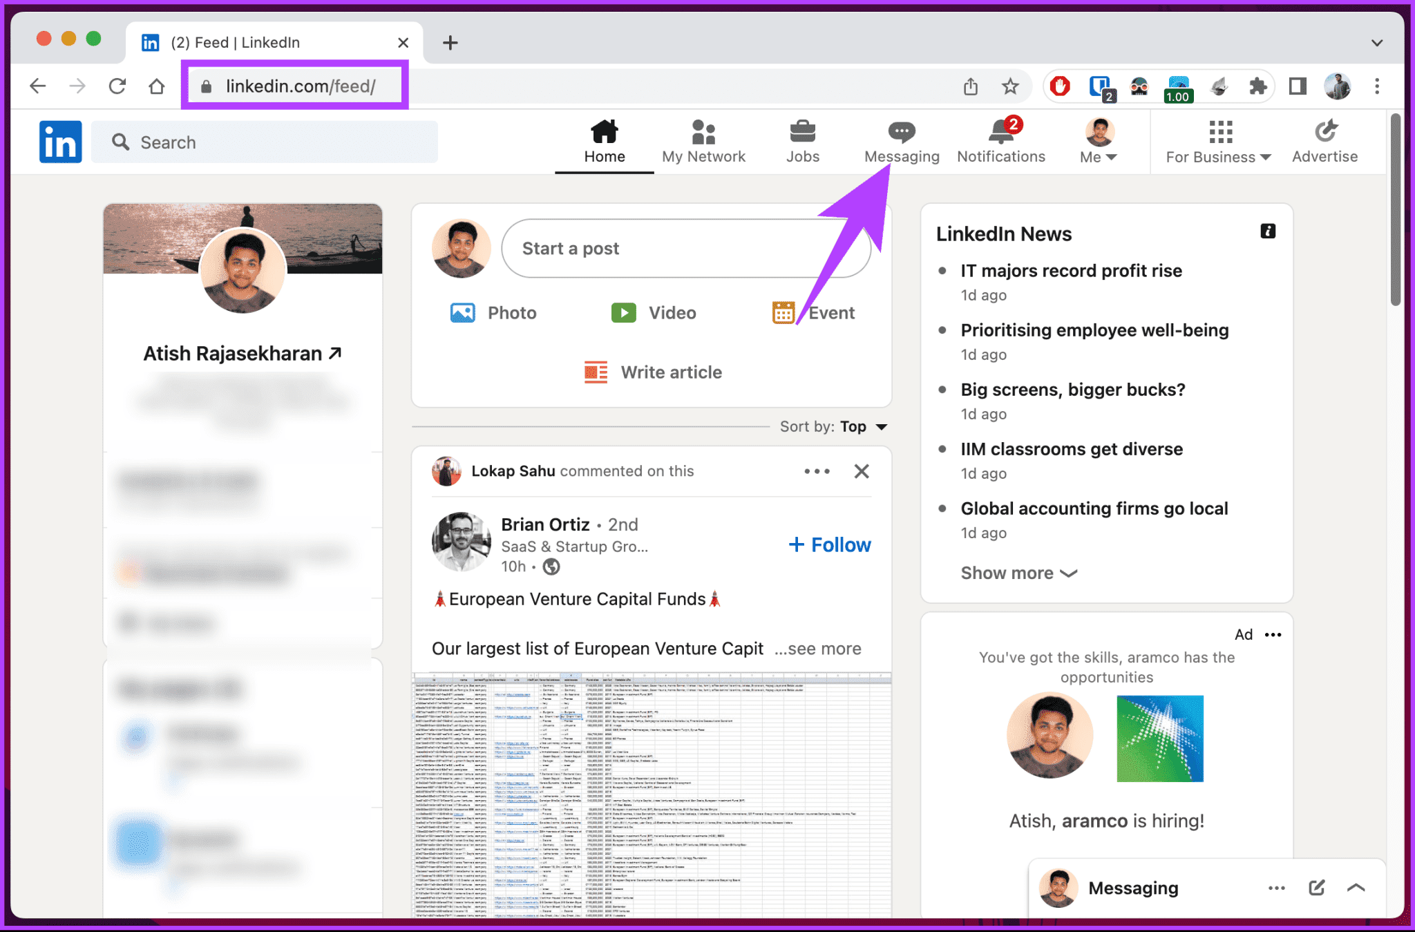
Task: Click Brian Ortiz's profile photo
Action: pos(461,542)
